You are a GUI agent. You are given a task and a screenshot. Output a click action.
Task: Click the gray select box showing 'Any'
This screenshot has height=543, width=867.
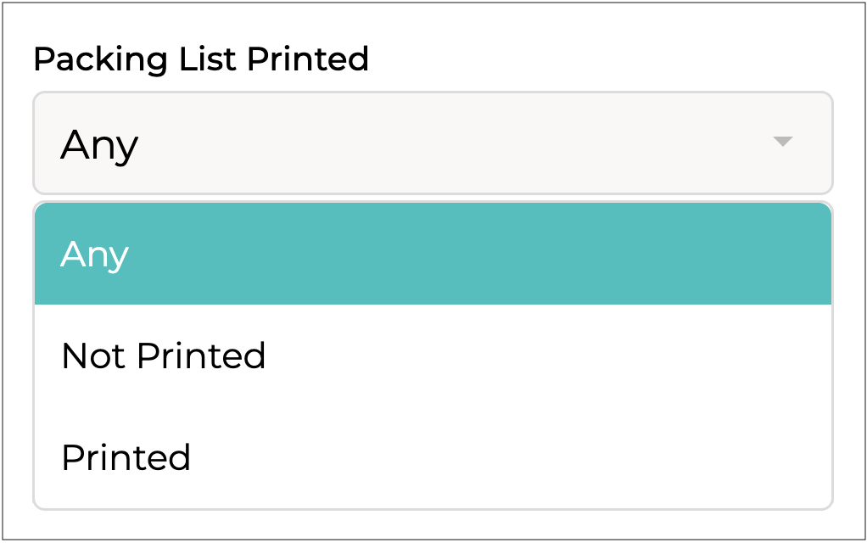point(433,143)
